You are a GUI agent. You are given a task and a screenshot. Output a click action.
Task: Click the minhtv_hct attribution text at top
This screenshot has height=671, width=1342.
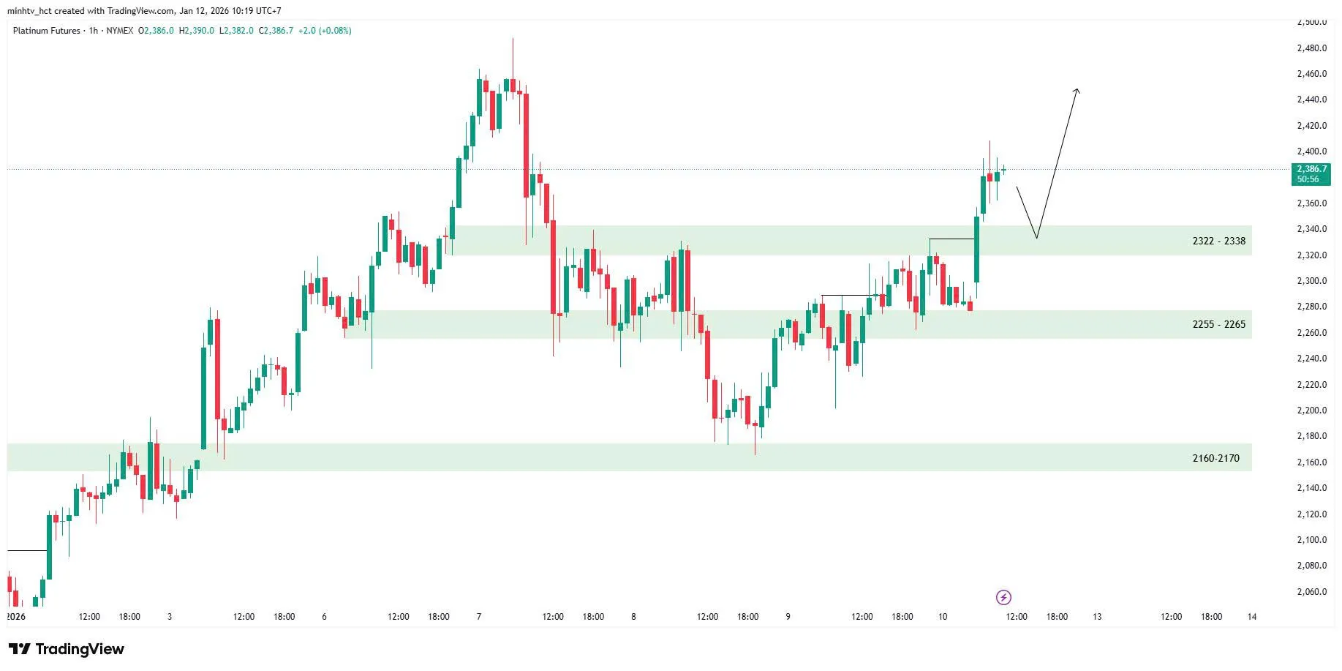tap(143, 11)
